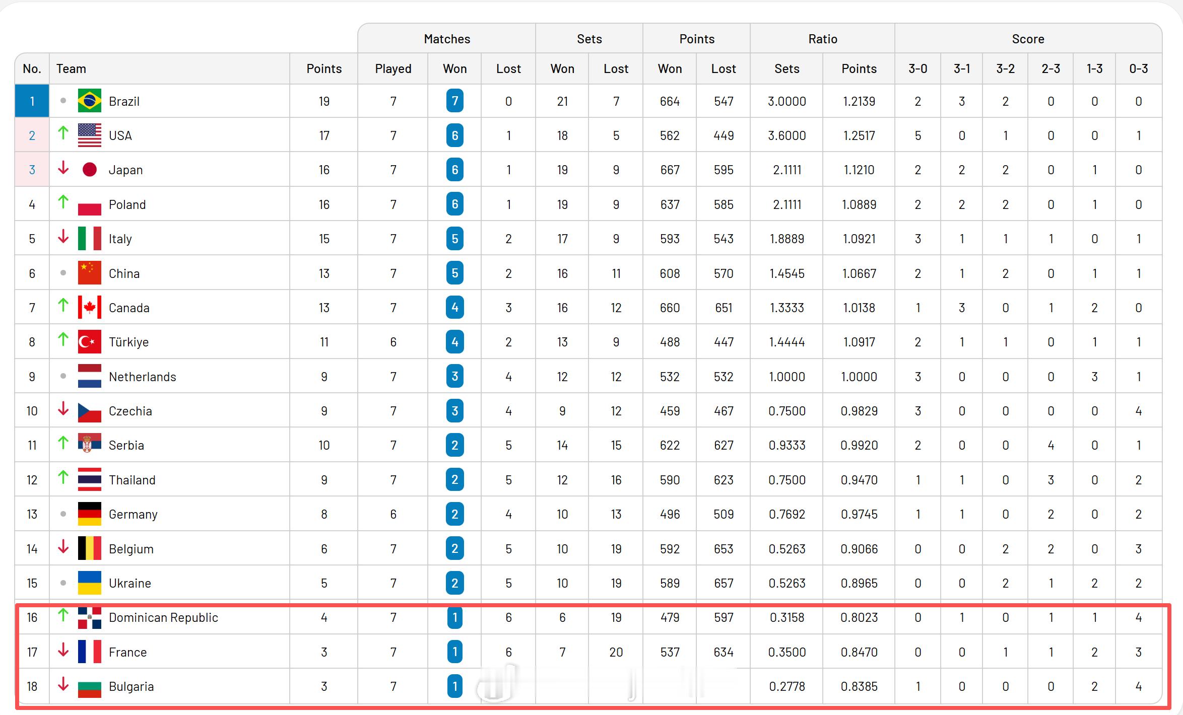This screenshot has height=715, width=1183.
Task: Open the Thailand team name link
Action: [132, 480]
